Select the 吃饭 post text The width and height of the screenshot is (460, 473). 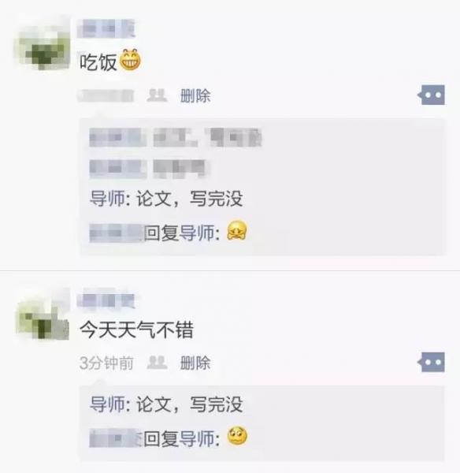pyautogui.click(x=98, y=62)
